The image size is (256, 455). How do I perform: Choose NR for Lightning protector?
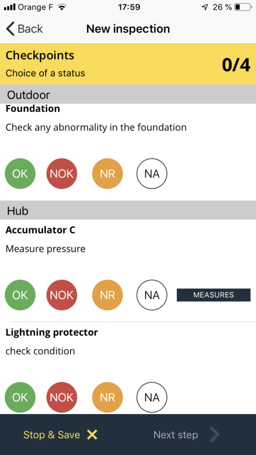point(108,397)
